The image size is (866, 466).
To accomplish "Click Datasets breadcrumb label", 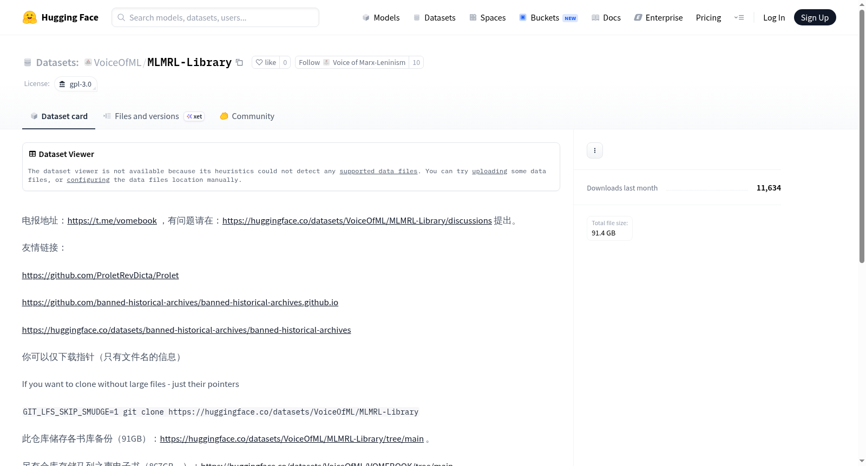I will coord(57,62).
